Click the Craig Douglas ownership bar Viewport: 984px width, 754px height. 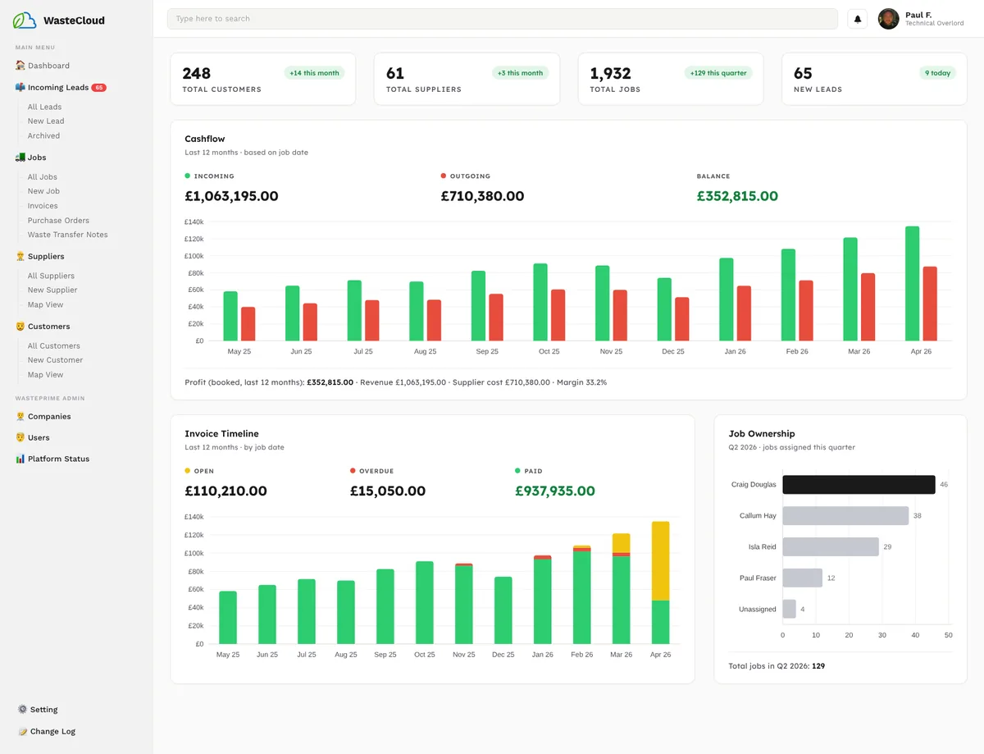point(859,485)
